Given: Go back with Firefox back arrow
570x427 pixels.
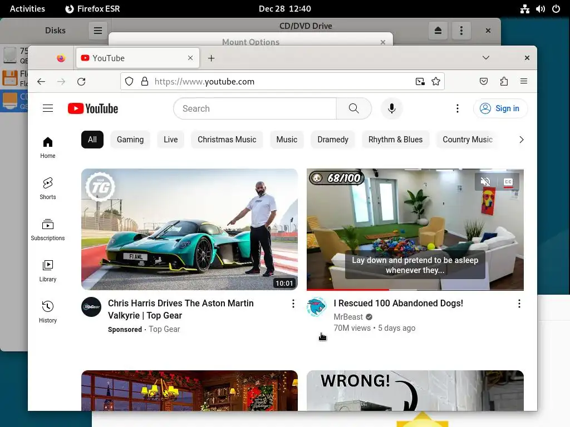Looking at the screenshot, I should pos(41,81).
